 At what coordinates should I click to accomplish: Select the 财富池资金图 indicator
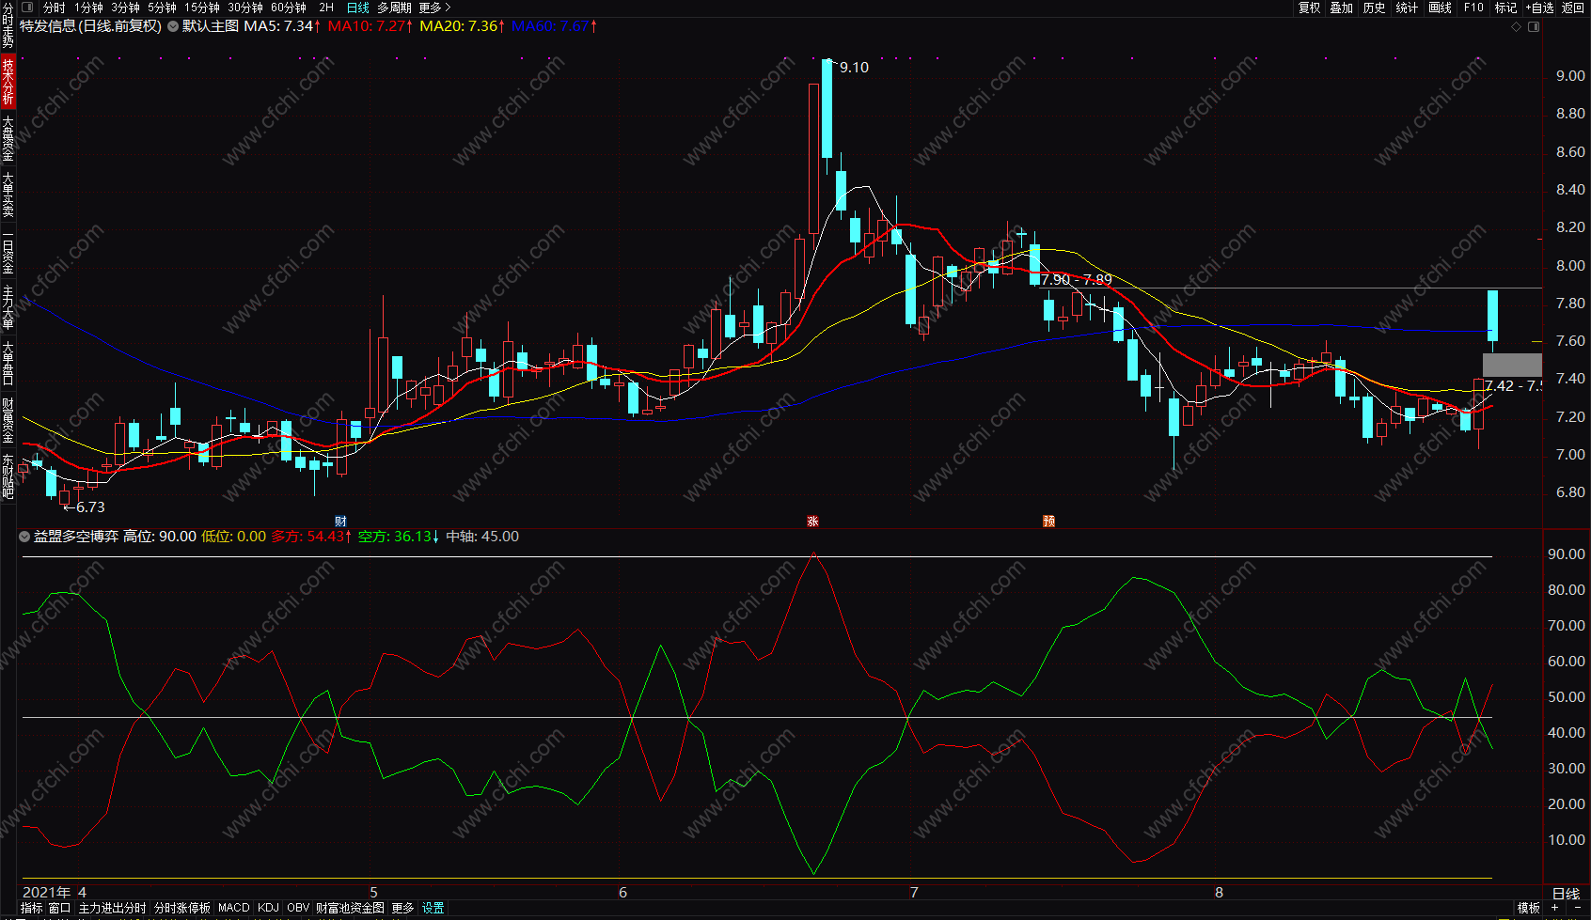[x=350, y=908]
